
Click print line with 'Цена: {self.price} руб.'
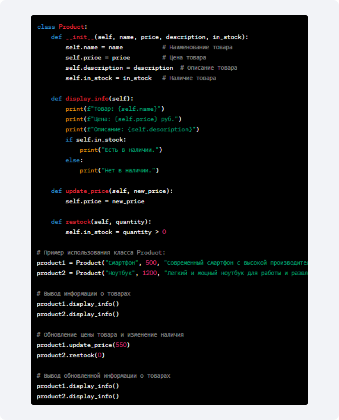pyautogui.click(x=123, y=119)
